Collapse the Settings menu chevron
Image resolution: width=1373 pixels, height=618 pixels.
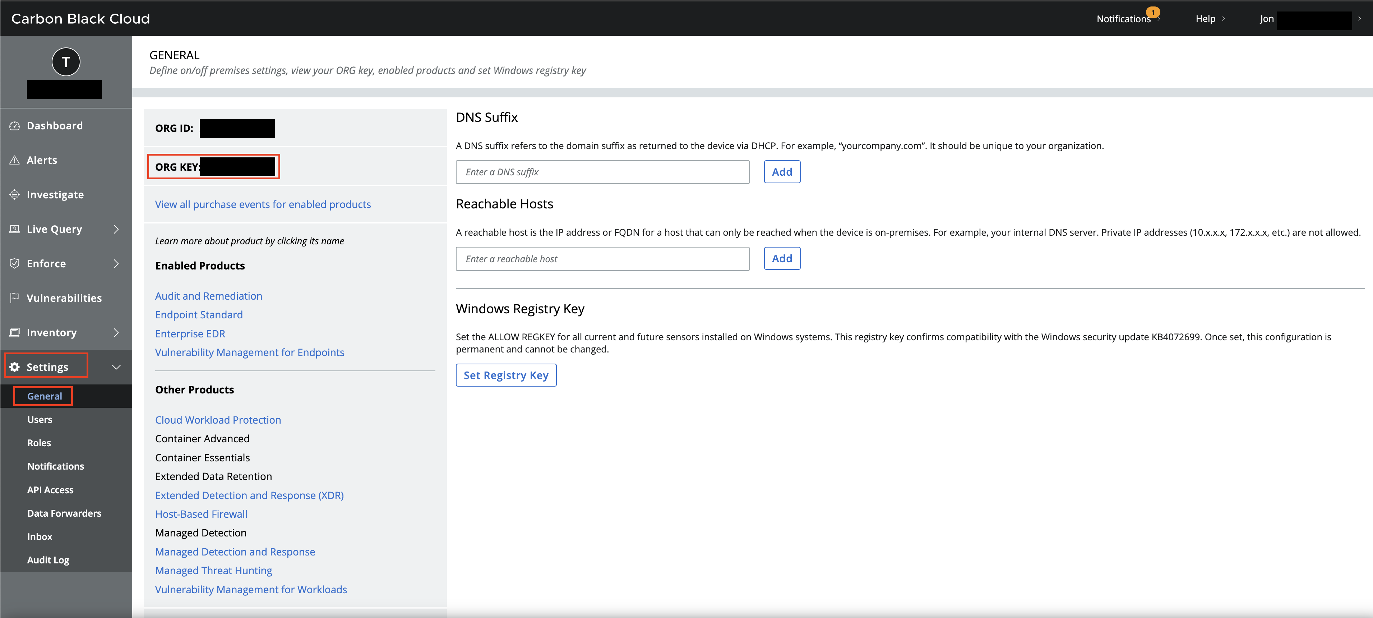116,367
